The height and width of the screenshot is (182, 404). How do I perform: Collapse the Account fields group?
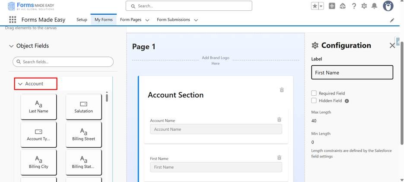[20, 84]
